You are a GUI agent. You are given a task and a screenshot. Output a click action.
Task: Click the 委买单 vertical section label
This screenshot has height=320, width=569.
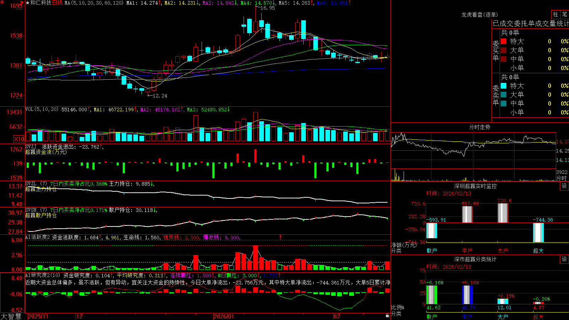click(496, 50)
